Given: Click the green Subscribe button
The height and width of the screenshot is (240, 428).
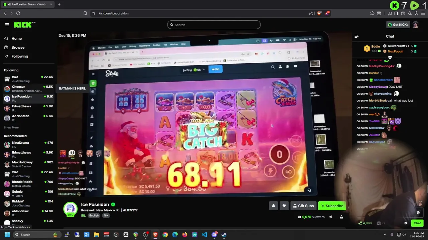Looking at the screenshot, I should click(332, 206).
